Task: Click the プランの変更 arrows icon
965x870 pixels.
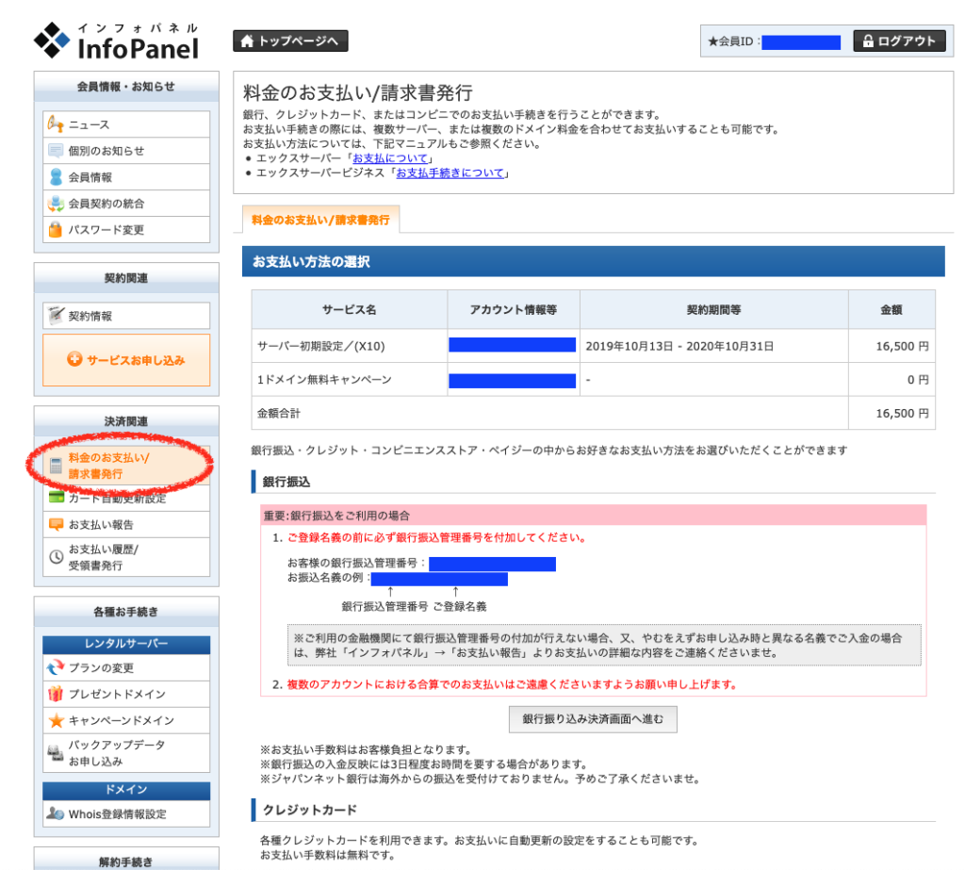Action: [56, 667]
